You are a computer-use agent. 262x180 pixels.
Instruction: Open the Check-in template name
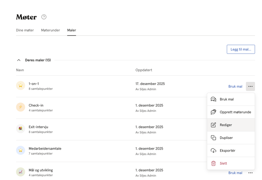pyautogui.click(x=36, y=106)
